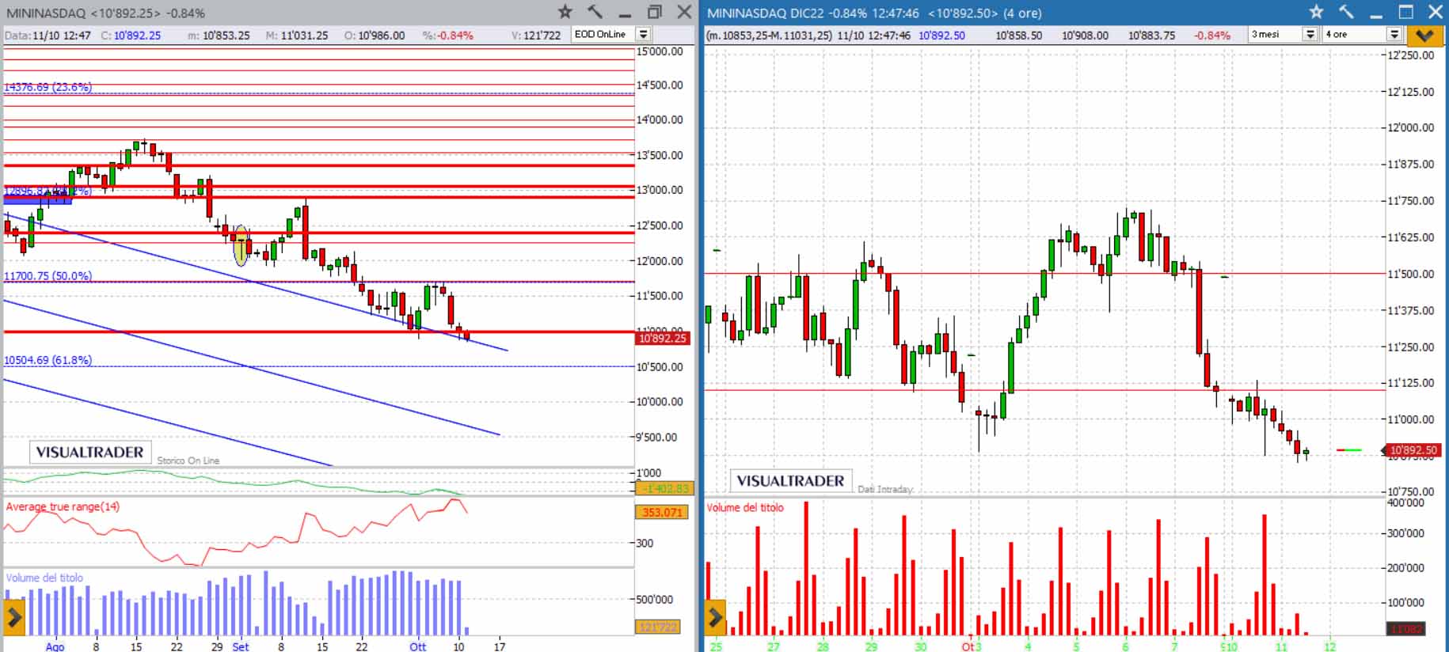The width and height of the screenshot is (1449, 652).
Task: Click the %: -0.84% change in left info bar
Action: pyautogui.click(x=447, y=36)
